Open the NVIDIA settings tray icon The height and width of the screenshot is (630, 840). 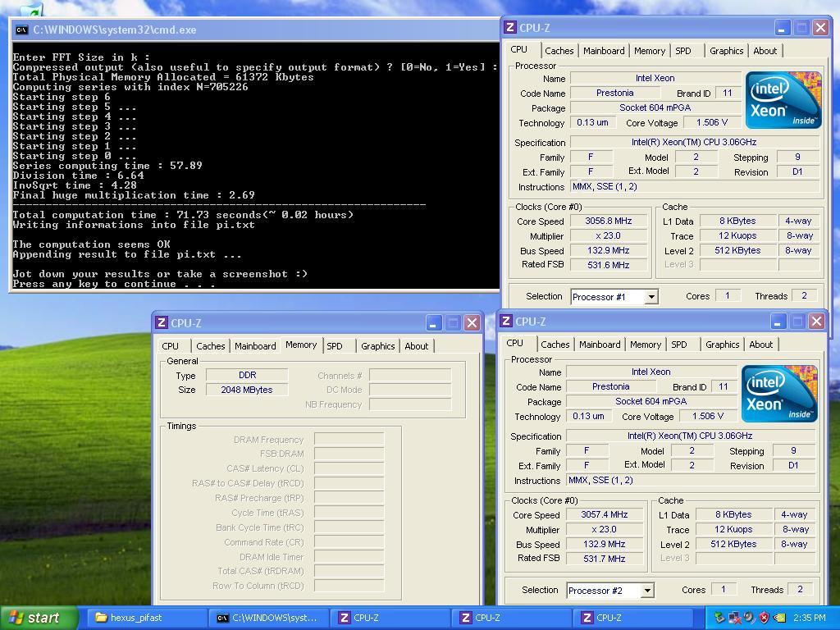[x=779, y=618]
